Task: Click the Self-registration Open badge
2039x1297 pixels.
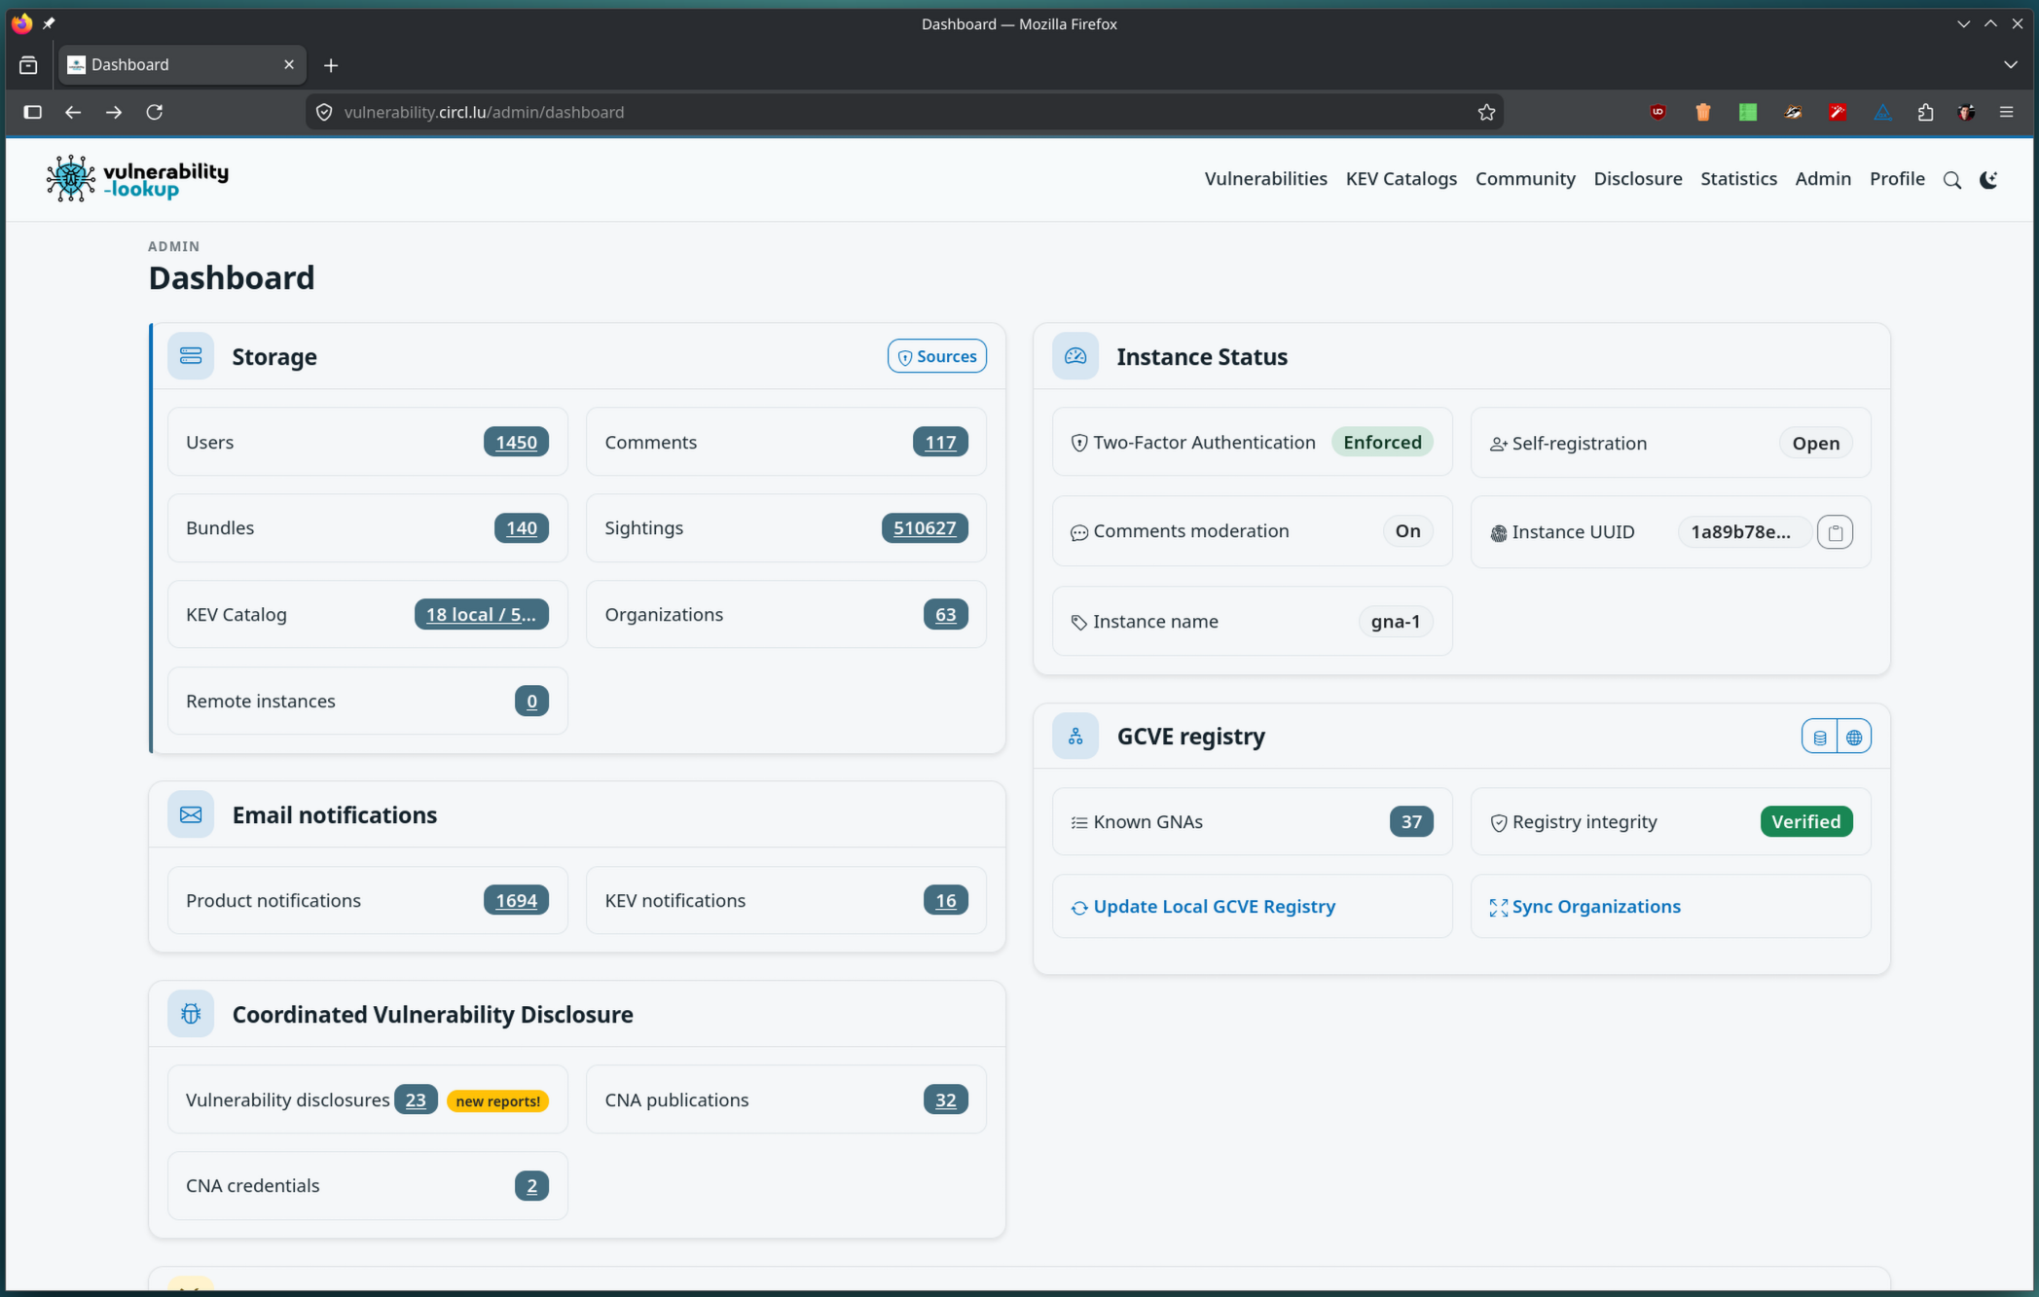Action: [1816, 443]
